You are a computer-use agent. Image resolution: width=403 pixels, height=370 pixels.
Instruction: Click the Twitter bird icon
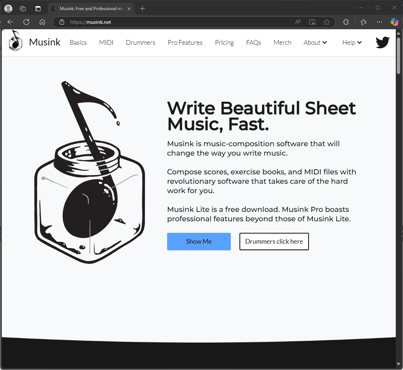[382, 43]
